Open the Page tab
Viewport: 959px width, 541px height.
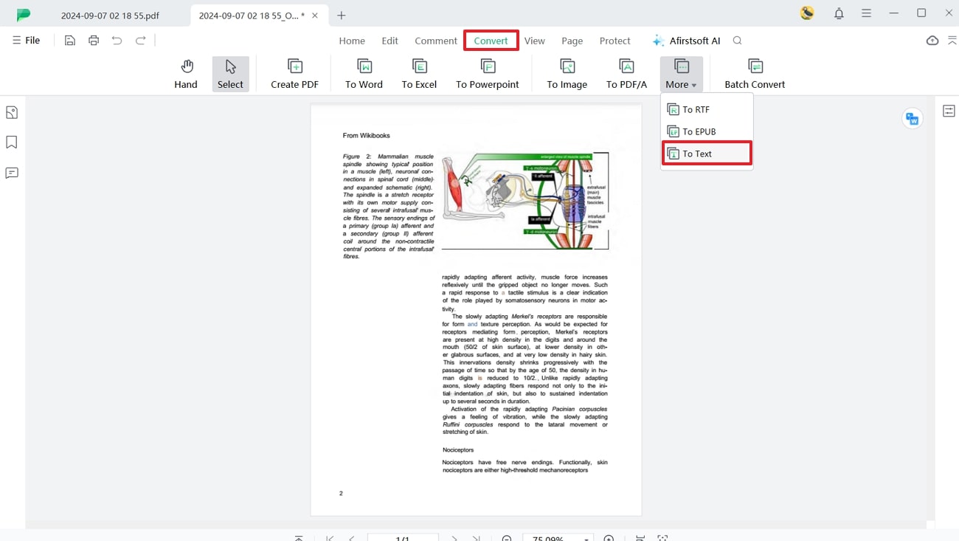click(x=572, y=41)
